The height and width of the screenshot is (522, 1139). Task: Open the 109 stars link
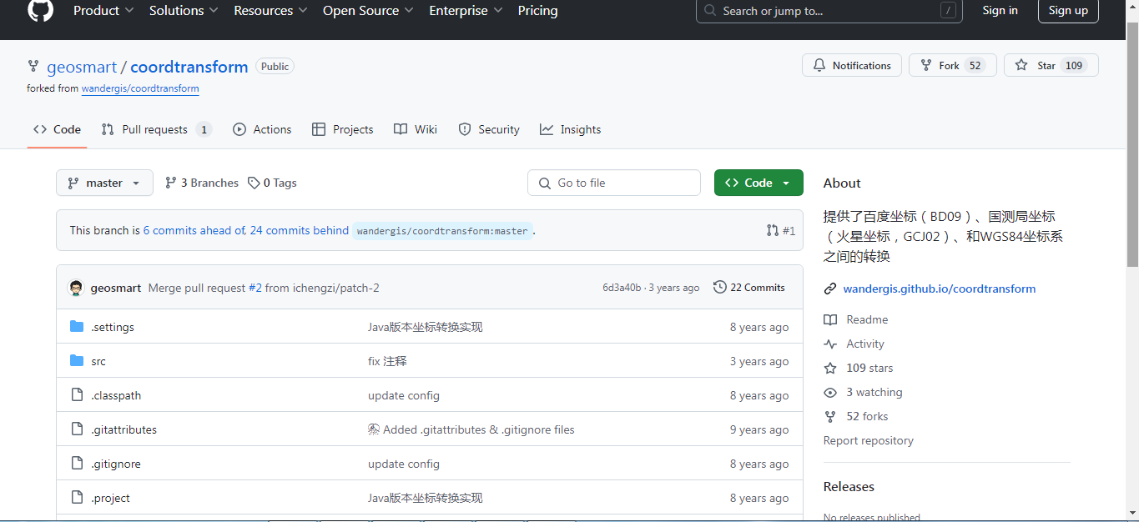(x=859, y=368)
